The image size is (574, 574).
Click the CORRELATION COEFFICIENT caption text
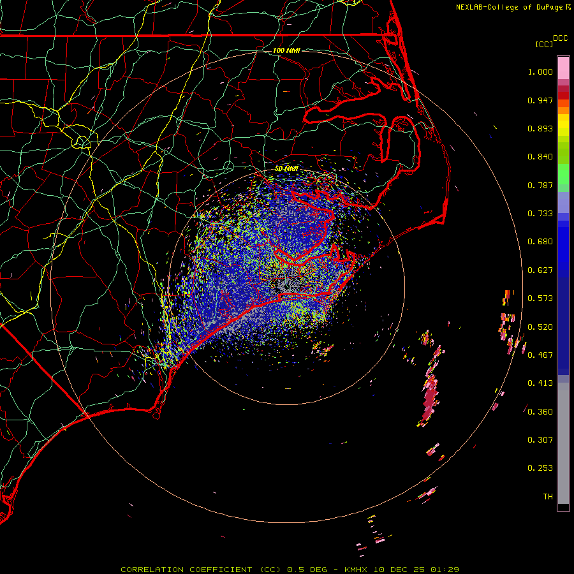click(201, 570)
